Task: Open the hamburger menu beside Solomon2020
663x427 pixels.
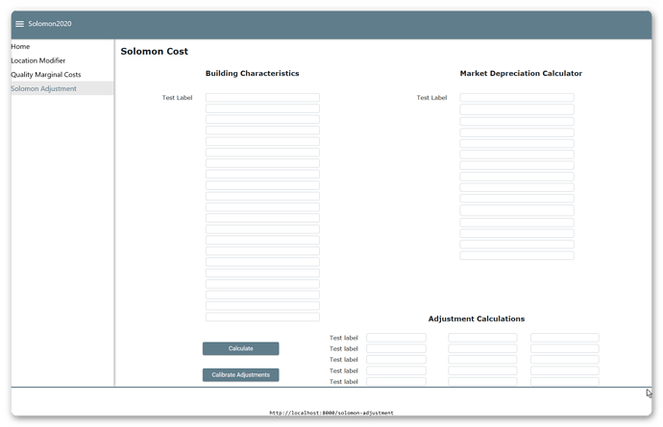Action: point(19,24)
